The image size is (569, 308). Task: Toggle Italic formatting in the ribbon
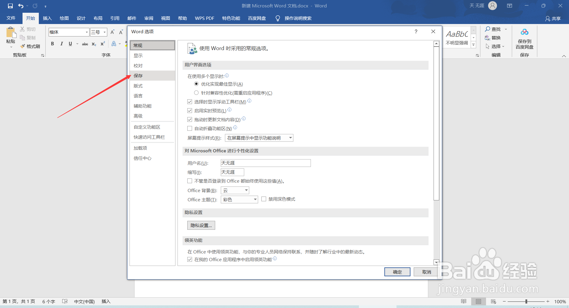[x=61, y=44]
